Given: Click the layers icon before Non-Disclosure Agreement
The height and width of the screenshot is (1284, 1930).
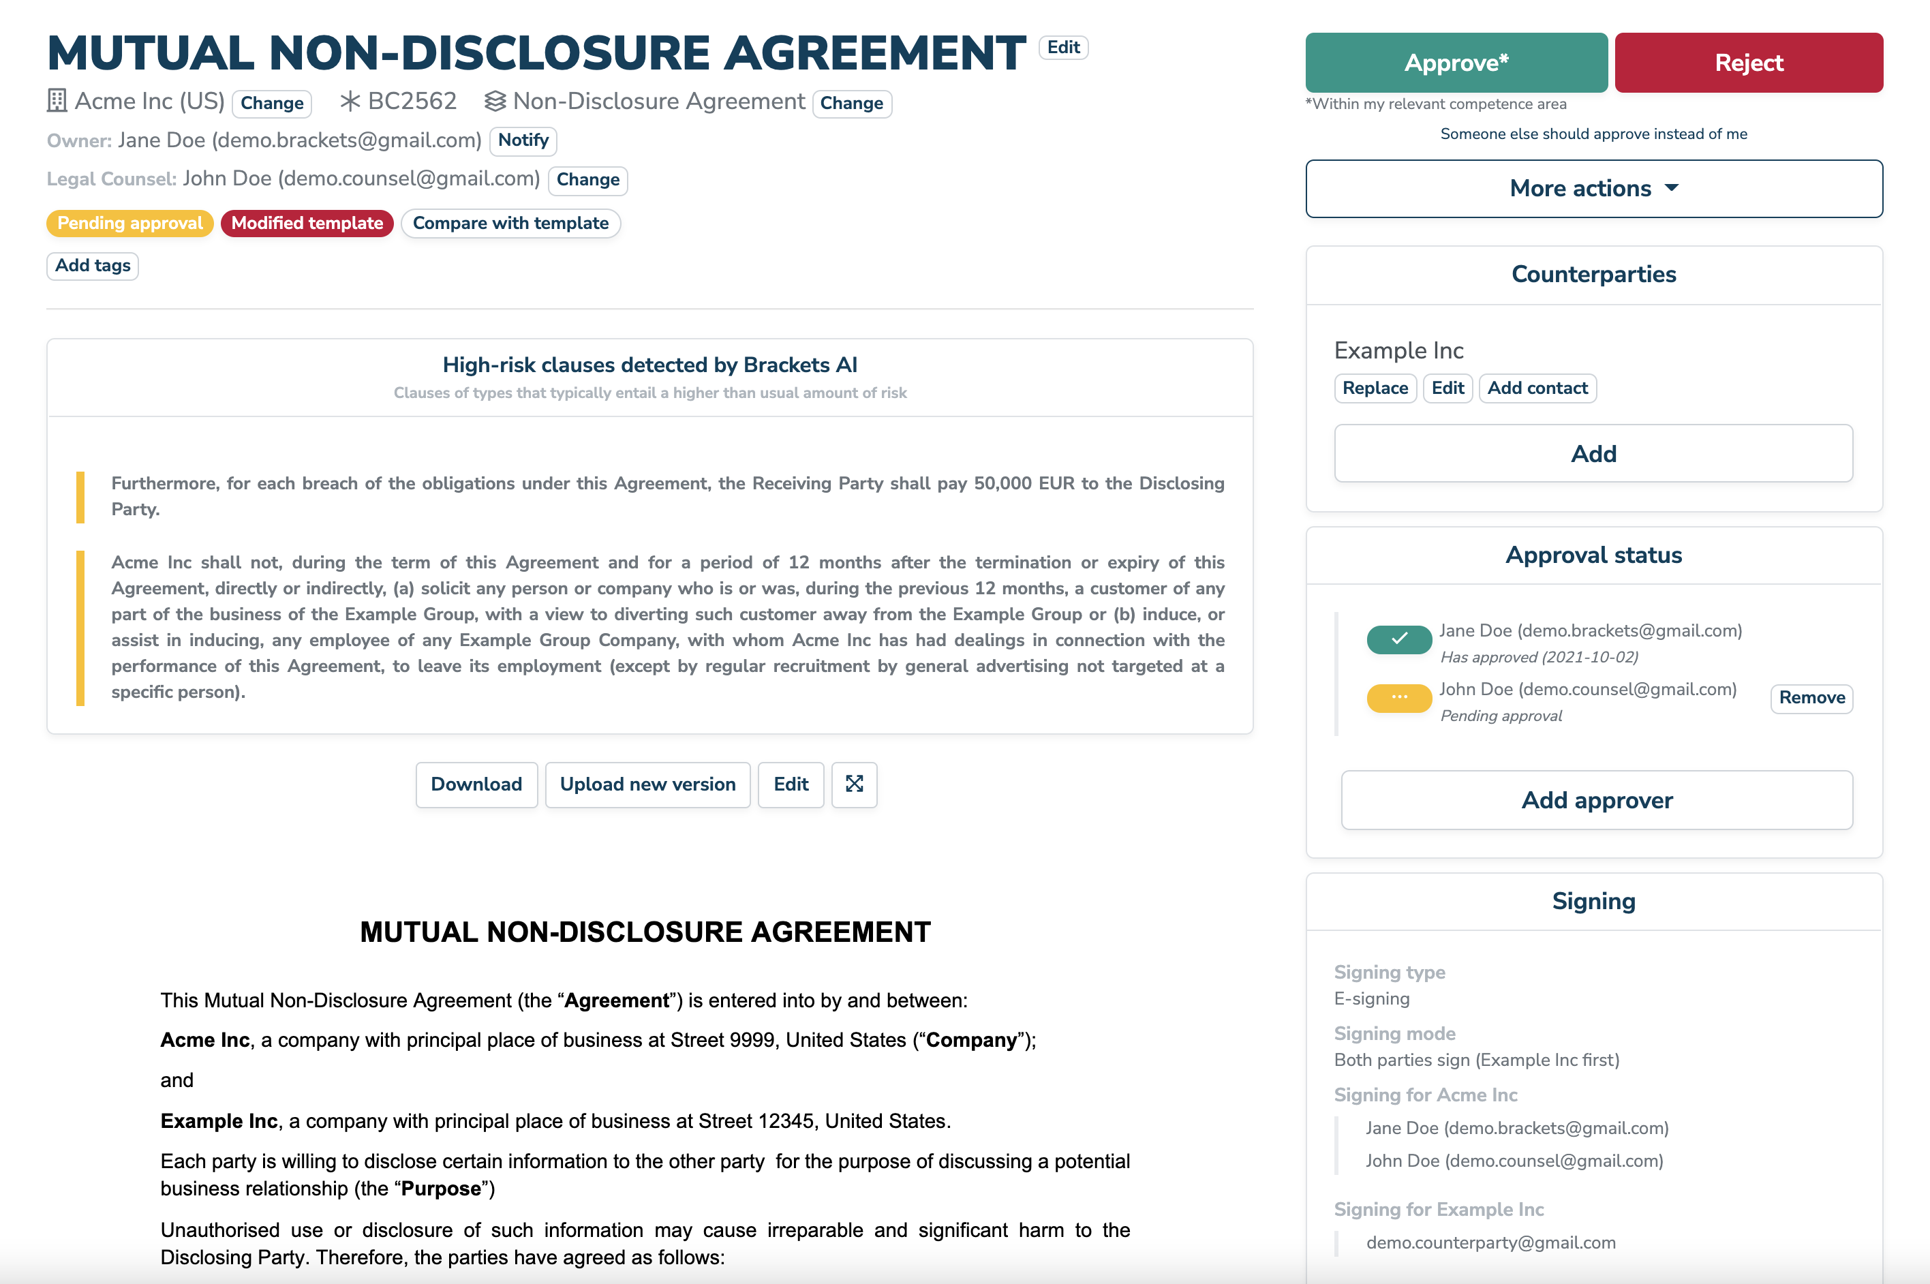Looking at the screenshot, I should [495, 101].
